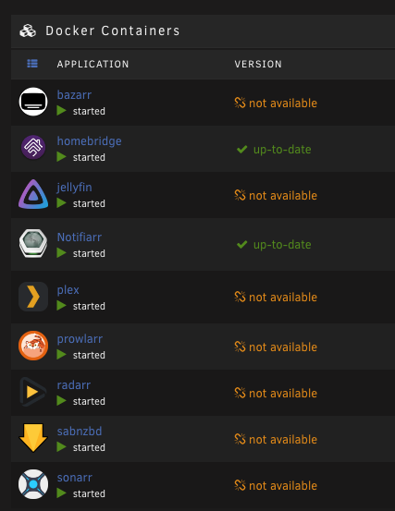This screenshot has width=395, height=511.
Task: Click the Docker Containers cubes icon
Action: (28, 31)
